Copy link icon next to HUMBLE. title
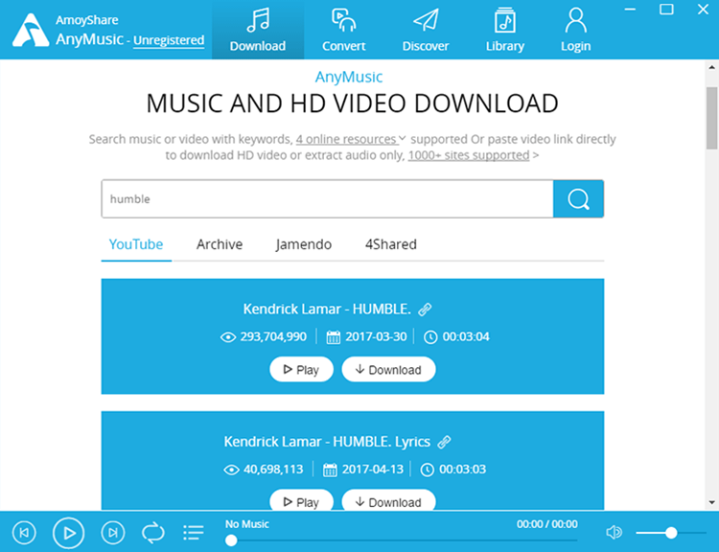The height and width of the screenshot is (552, 719). tap(425, 310)
